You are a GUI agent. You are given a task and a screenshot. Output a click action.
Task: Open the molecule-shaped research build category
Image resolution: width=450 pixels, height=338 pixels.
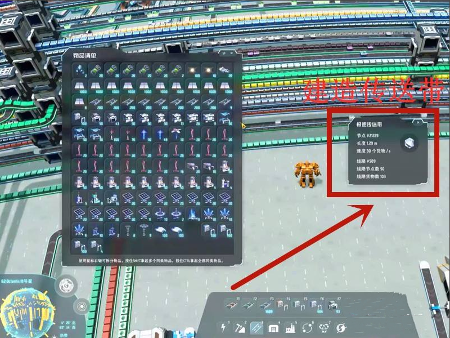tap(324, 327)
